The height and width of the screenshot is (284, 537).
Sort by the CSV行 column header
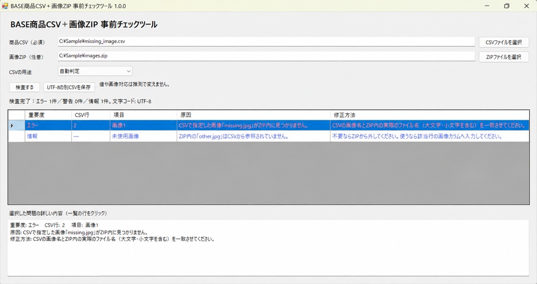coord(91,115)
